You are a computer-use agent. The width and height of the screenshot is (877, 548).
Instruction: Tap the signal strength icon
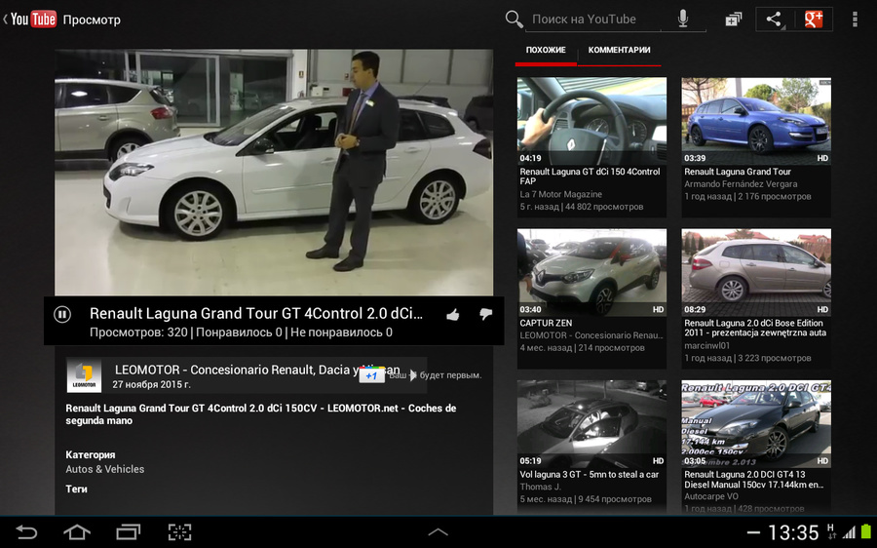[x=849, y=533]
